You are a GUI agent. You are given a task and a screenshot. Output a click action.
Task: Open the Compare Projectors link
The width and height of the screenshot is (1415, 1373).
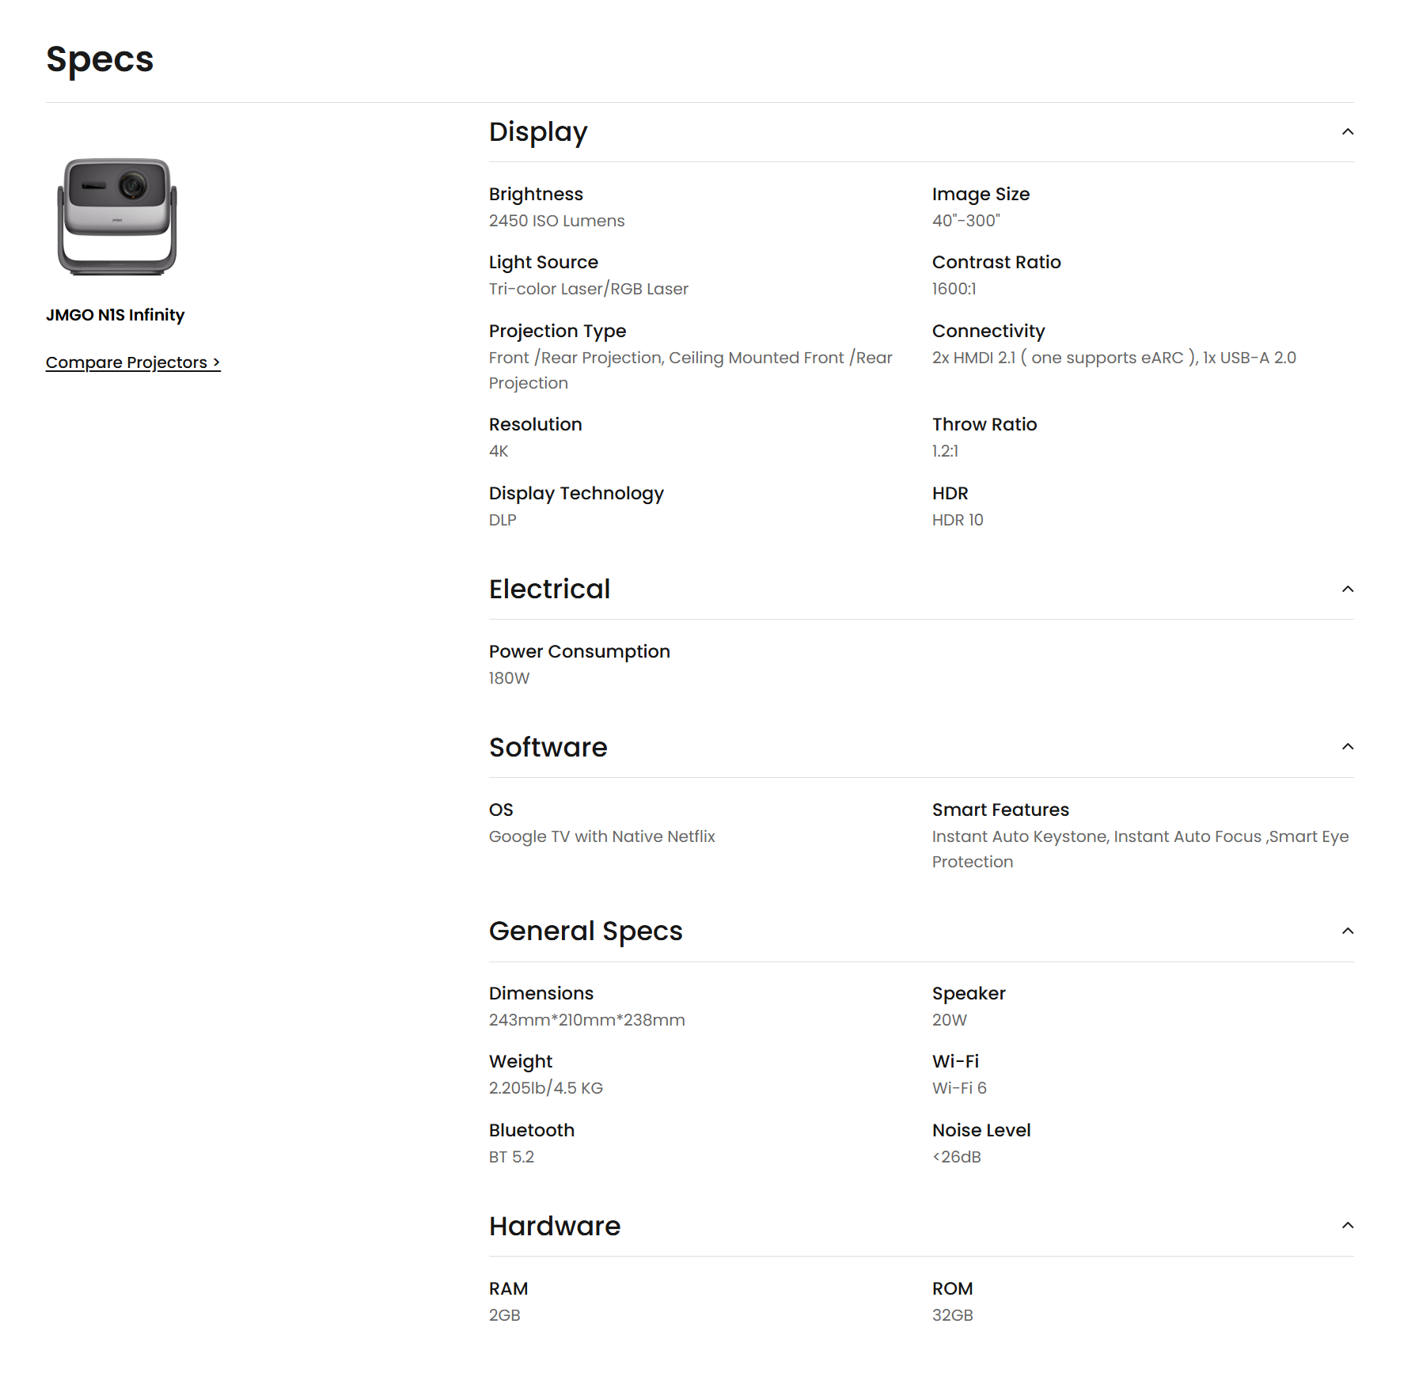133,362
